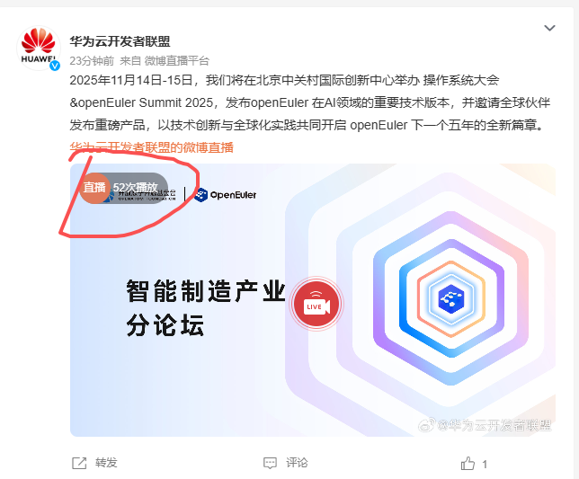Open the 23分钟前 timestamp link

coord(92,61)
